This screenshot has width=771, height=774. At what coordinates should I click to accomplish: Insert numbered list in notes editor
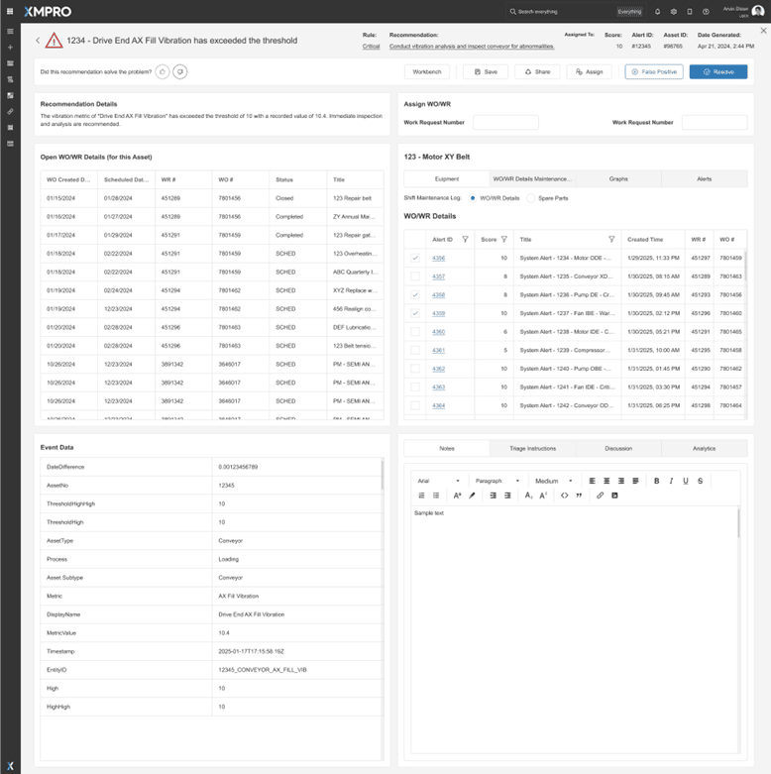click(x=421, y=496)
